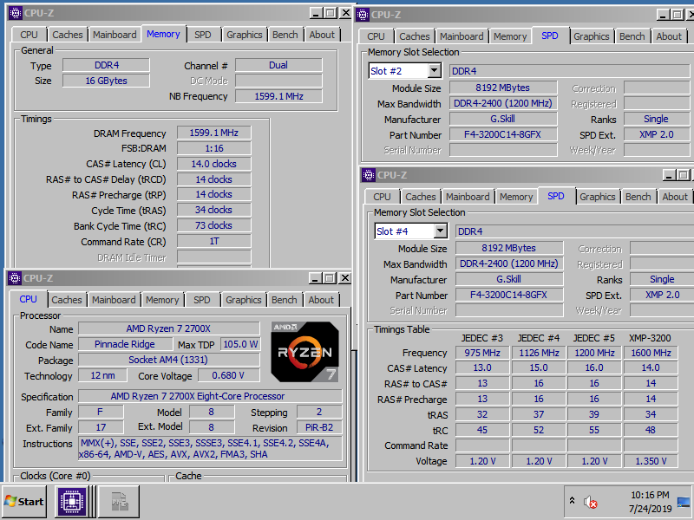Open Caches tab in Processor window
Screen dimensions: 694x520
(67, 300)
